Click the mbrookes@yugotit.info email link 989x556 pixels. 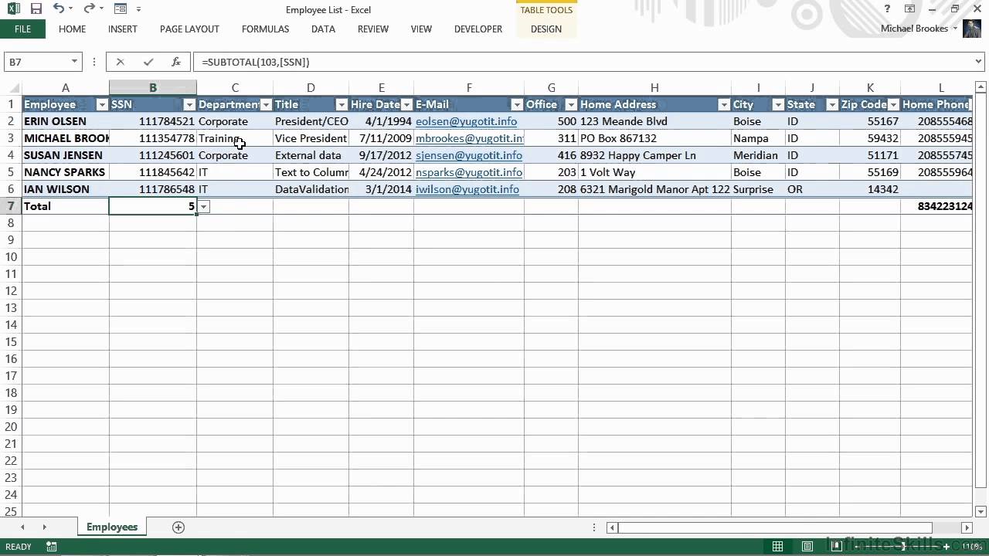(470, 138)
